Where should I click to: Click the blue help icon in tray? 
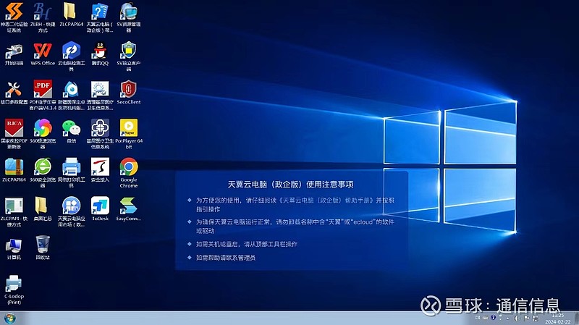[x=494, y=317]
